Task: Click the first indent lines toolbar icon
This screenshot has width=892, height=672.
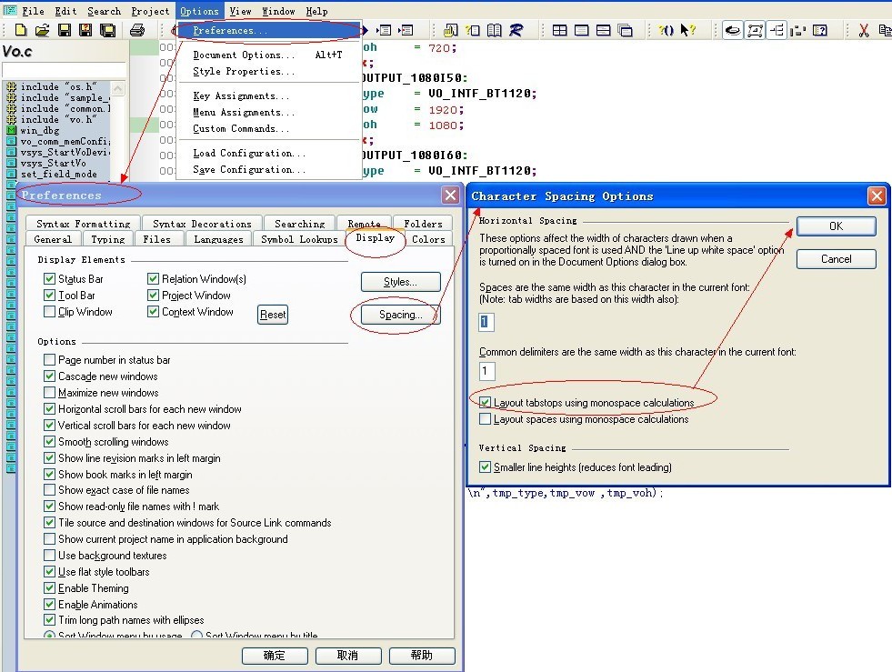Action: [x=385, y=30]
